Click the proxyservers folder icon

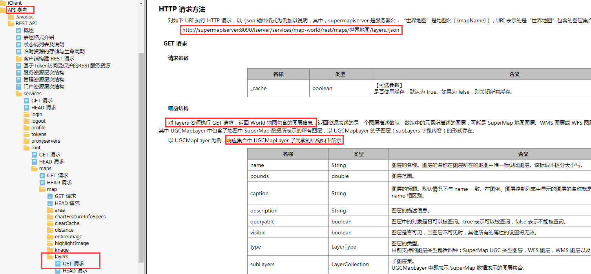[26, 141]
